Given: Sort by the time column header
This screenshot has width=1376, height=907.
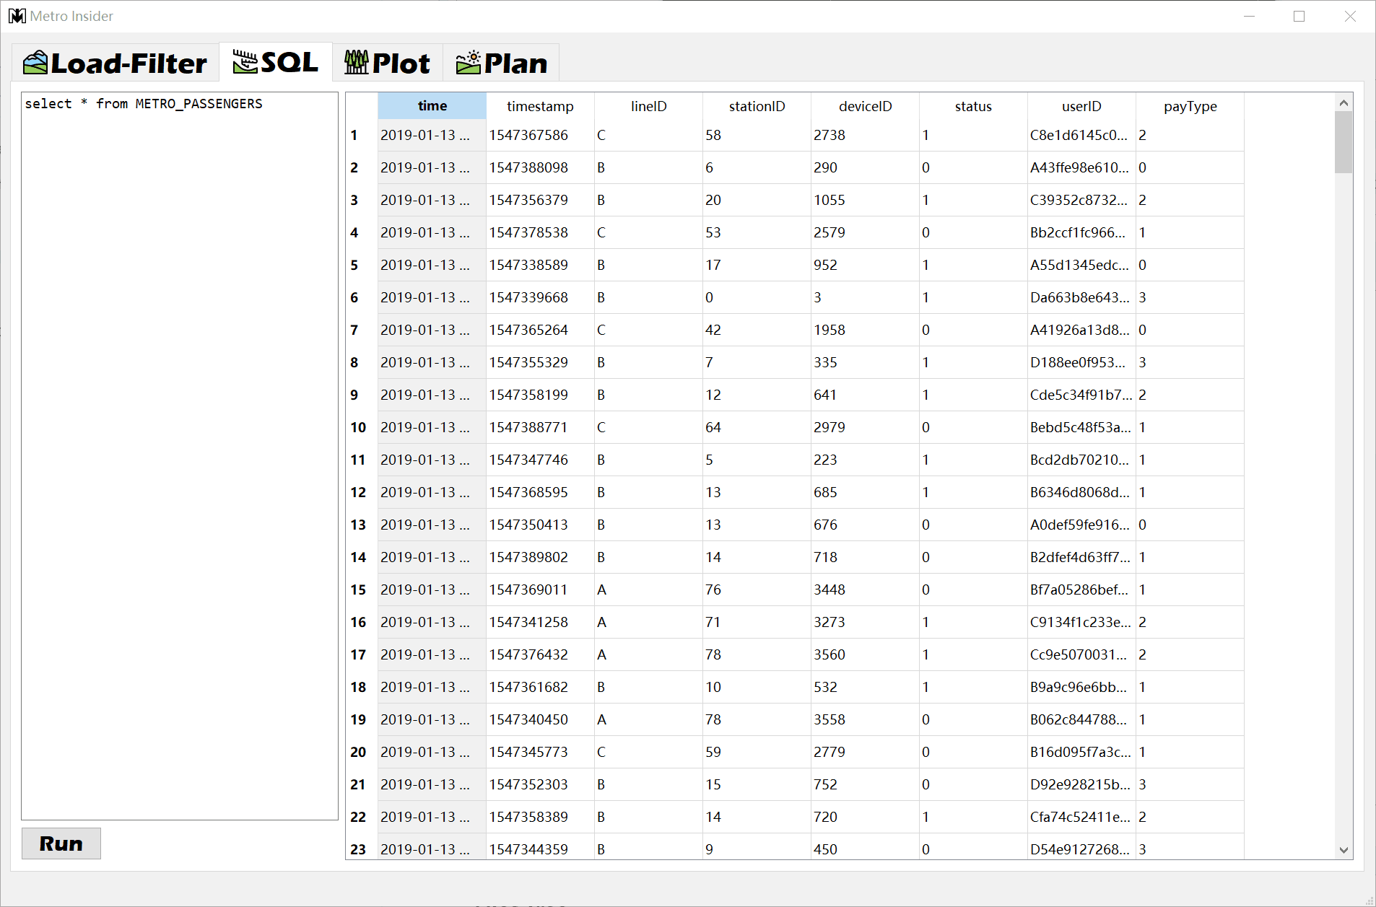Looking at the screenshot, I should click(x=432, y=106).
